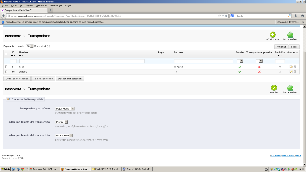Screen dimensions: 306x172
Task: Edit the seur carrier with pencil icon
Action: click(x=291, y=67)
